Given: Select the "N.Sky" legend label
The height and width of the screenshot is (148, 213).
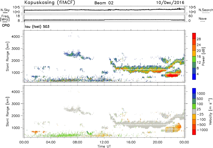Looking at the screenshot, I should pos(5,10).
